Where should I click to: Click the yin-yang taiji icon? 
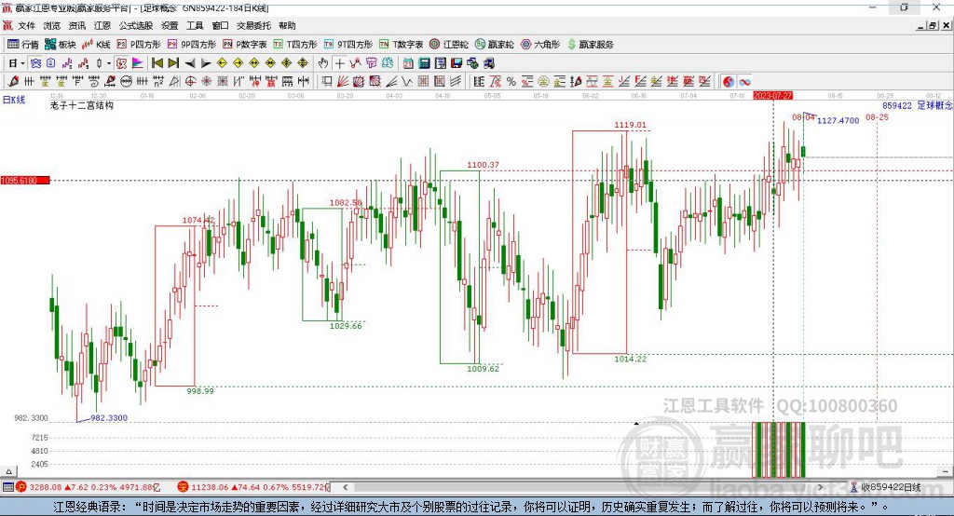[x=728, y=82]
